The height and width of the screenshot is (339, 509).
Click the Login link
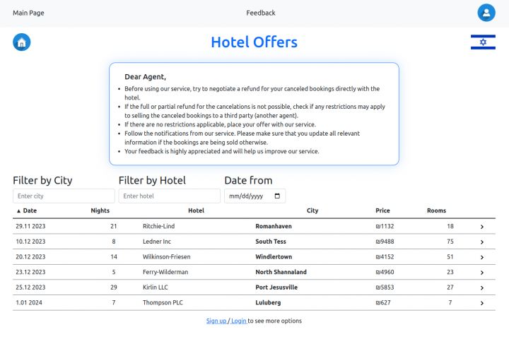click(x=239, y=321)
